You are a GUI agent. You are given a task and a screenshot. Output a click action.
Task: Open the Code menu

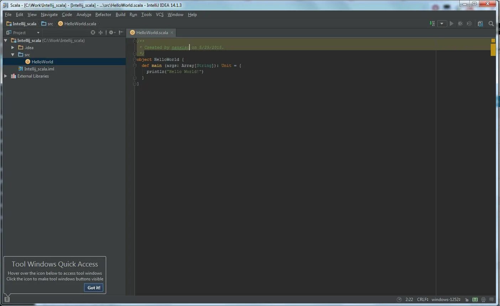(x=67, y=15)
